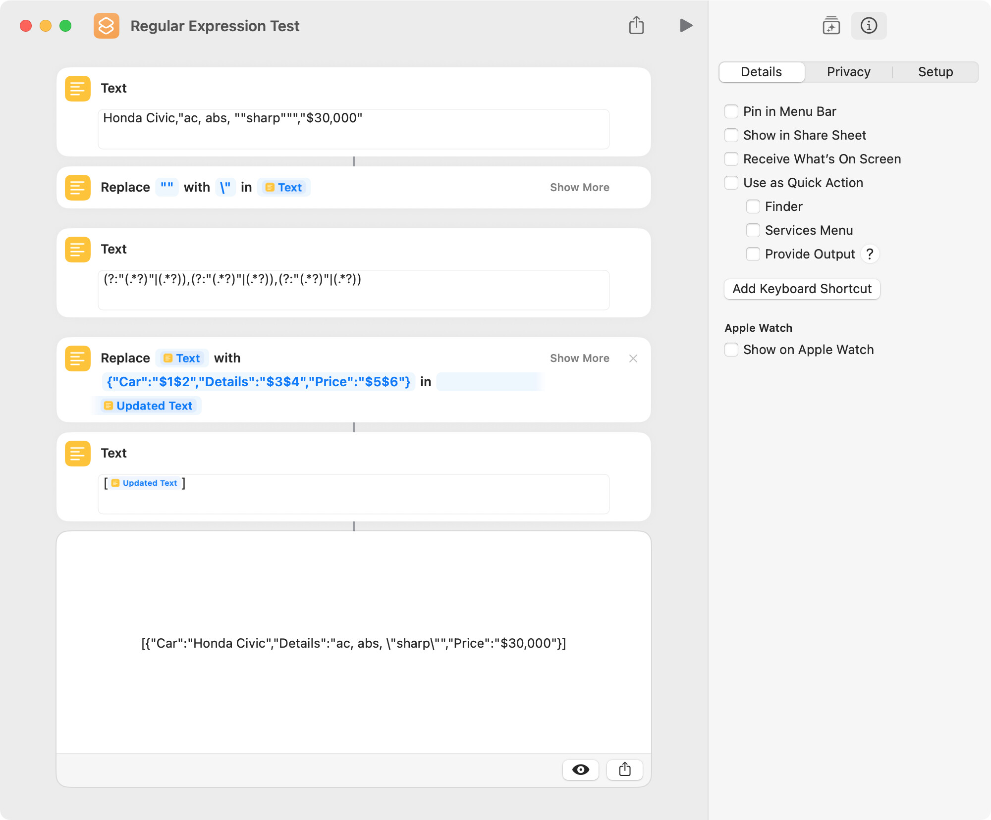Open the share icon in the title bar
The image size is (991, 820).
pos(636,26)
